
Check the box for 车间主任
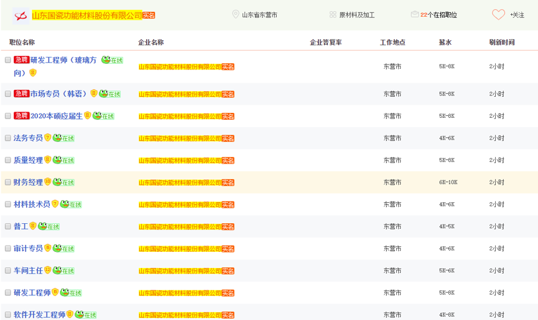coord(8,270)
